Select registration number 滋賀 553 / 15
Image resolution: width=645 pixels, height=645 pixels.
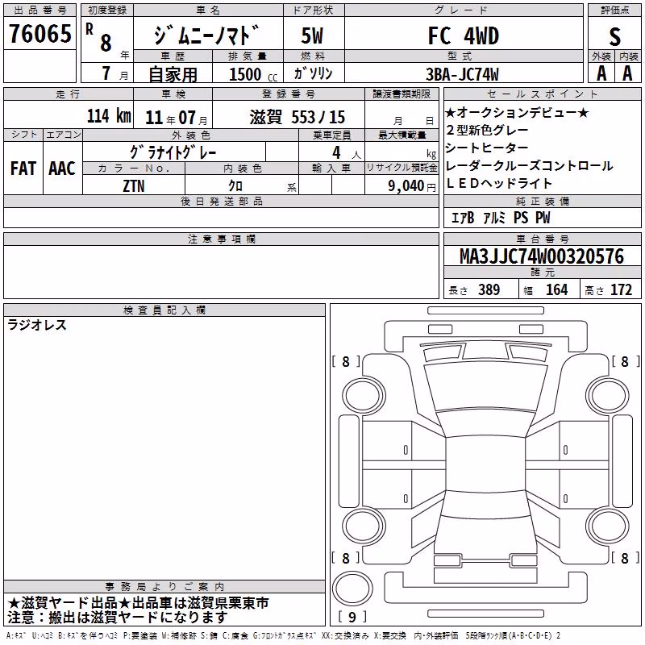[297, 117]
